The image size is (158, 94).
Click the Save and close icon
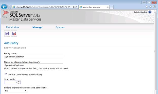click(14, 34)
